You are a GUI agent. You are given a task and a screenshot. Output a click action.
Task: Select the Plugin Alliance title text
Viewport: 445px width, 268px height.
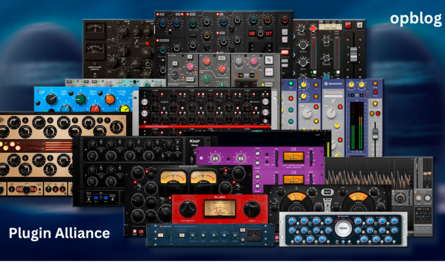coord(59,233)
